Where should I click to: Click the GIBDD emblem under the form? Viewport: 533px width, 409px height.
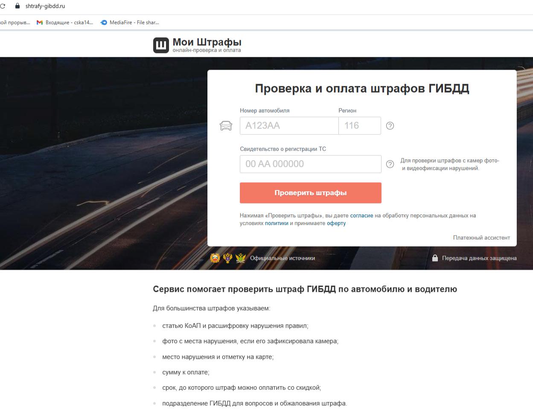pos(215,258)
